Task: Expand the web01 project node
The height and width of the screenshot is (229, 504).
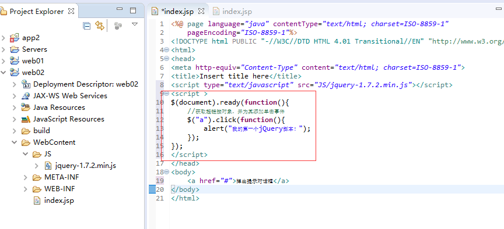Action: coord(3,61)
